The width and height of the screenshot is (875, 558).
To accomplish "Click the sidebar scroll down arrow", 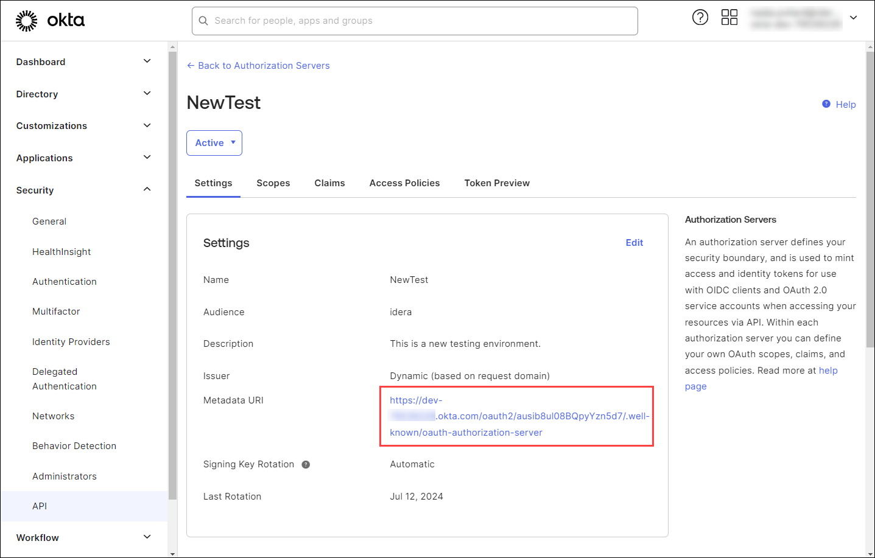I will pyautogui.click(x=172, y=554).
